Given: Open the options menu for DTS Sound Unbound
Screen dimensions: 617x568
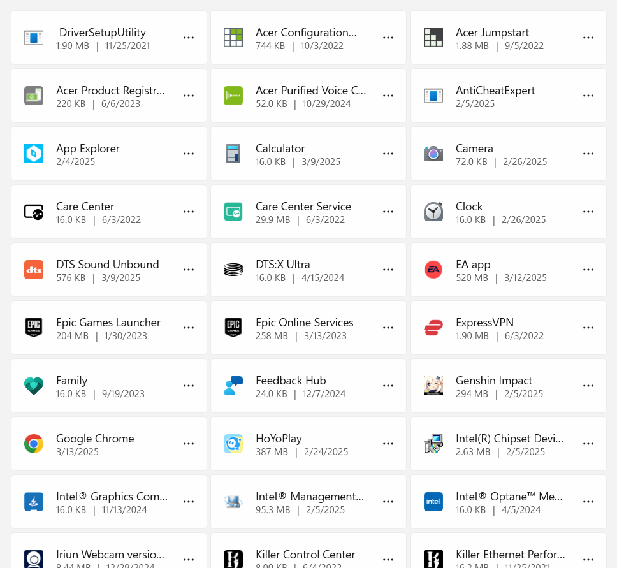Looking at the screenshot, I should pos(189,270).
